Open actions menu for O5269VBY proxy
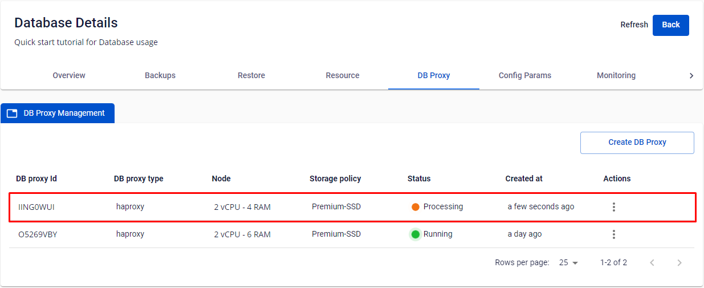Viewport: 704px width, 288px height. point(613,234)
